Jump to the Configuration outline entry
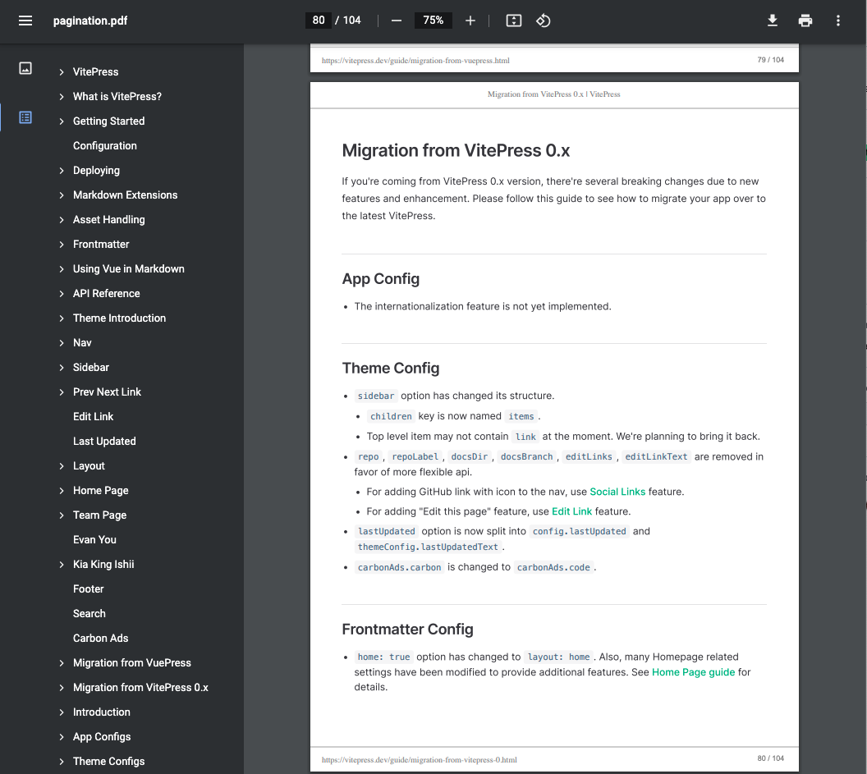 coord(105,145)
